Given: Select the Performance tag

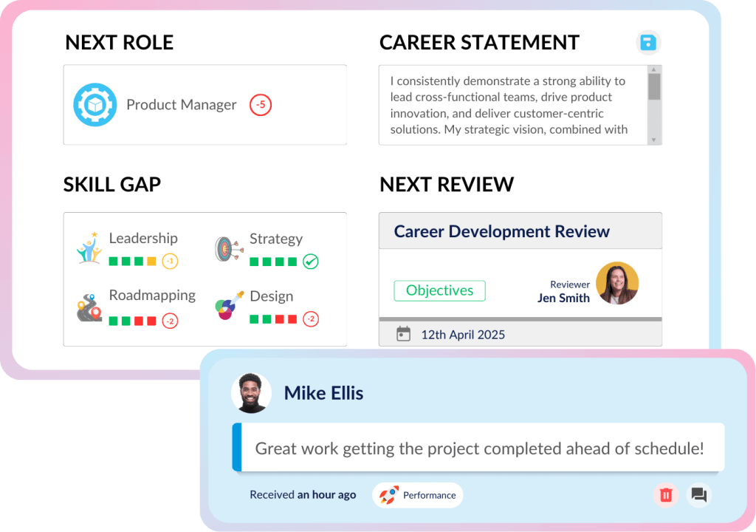Looking at the screenshot, I should (418, 495).
